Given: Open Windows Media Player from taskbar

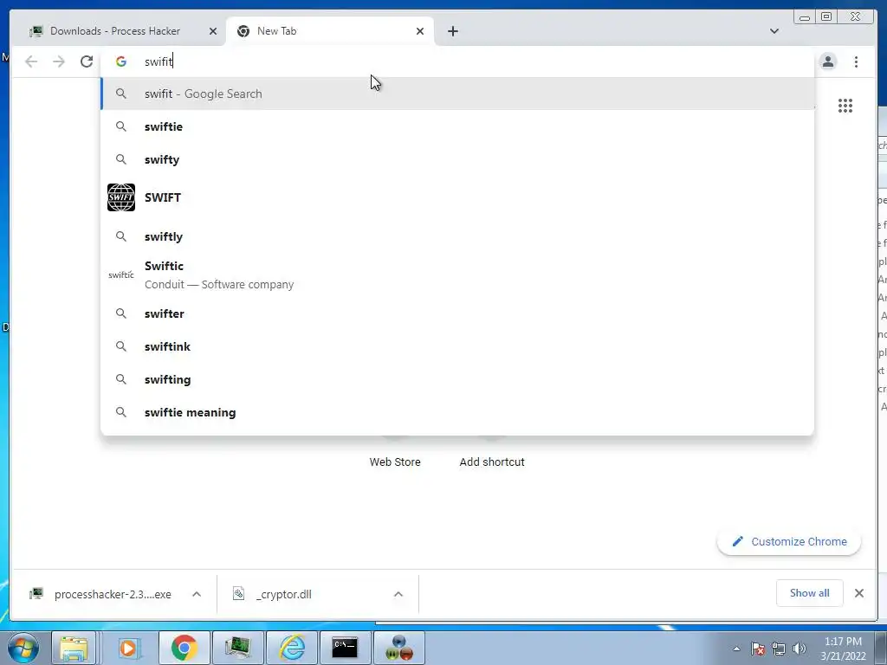Looking at the screenshot, I should (128, 648).
